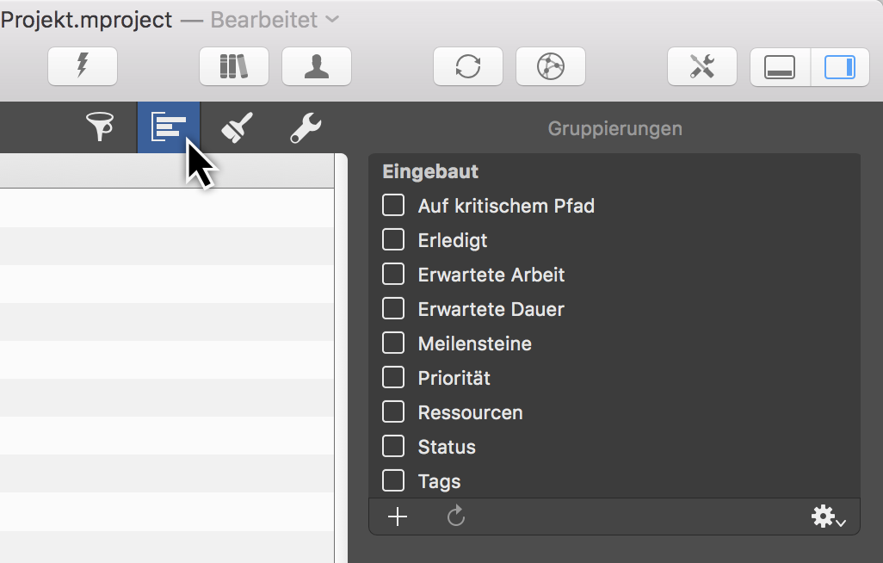Enable grouping by 'Meilensteine'
Image resolution: width=883 pixels, height=563 pixels.
[393, 343]
